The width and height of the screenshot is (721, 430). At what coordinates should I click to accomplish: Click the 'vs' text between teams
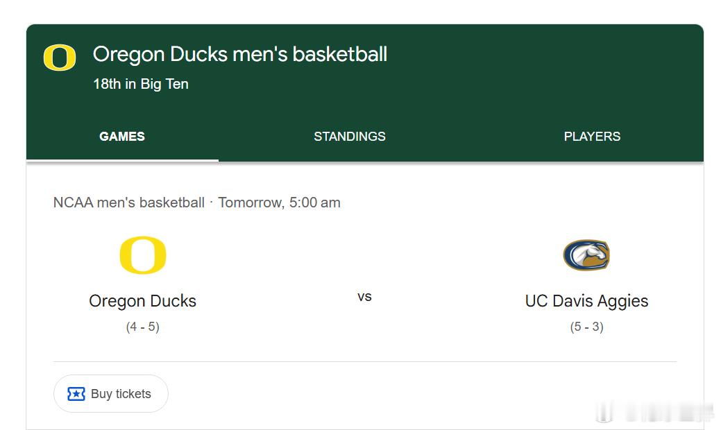pyautogui.click(x=364, y=297)
